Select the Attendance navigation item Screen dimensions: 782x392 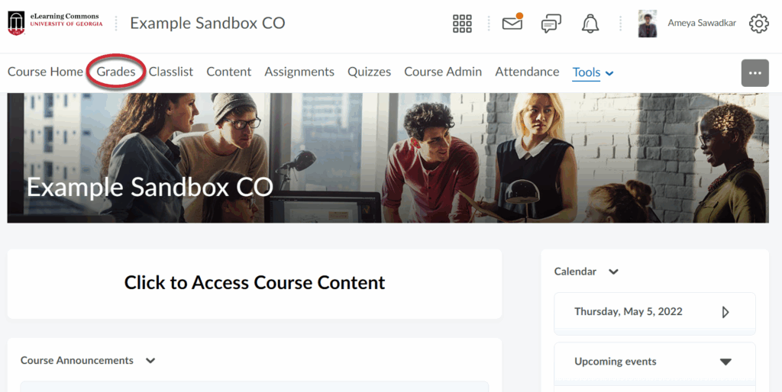[x=527, y=72]
